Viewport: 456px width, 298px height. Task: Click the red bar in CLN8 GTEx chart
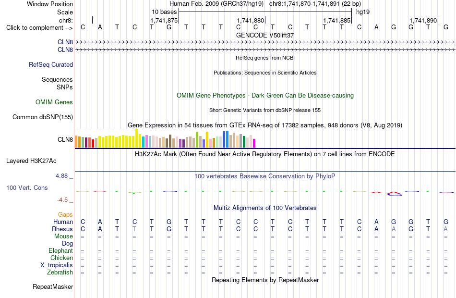click(x=93, y=143)
